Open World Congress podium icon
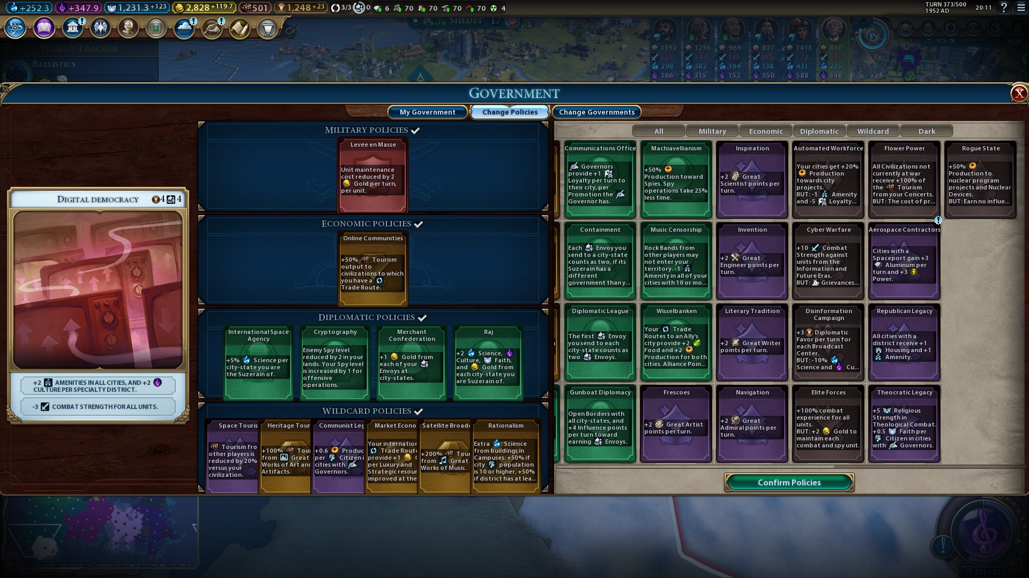The image size is (1029, 578). point(267,27)
